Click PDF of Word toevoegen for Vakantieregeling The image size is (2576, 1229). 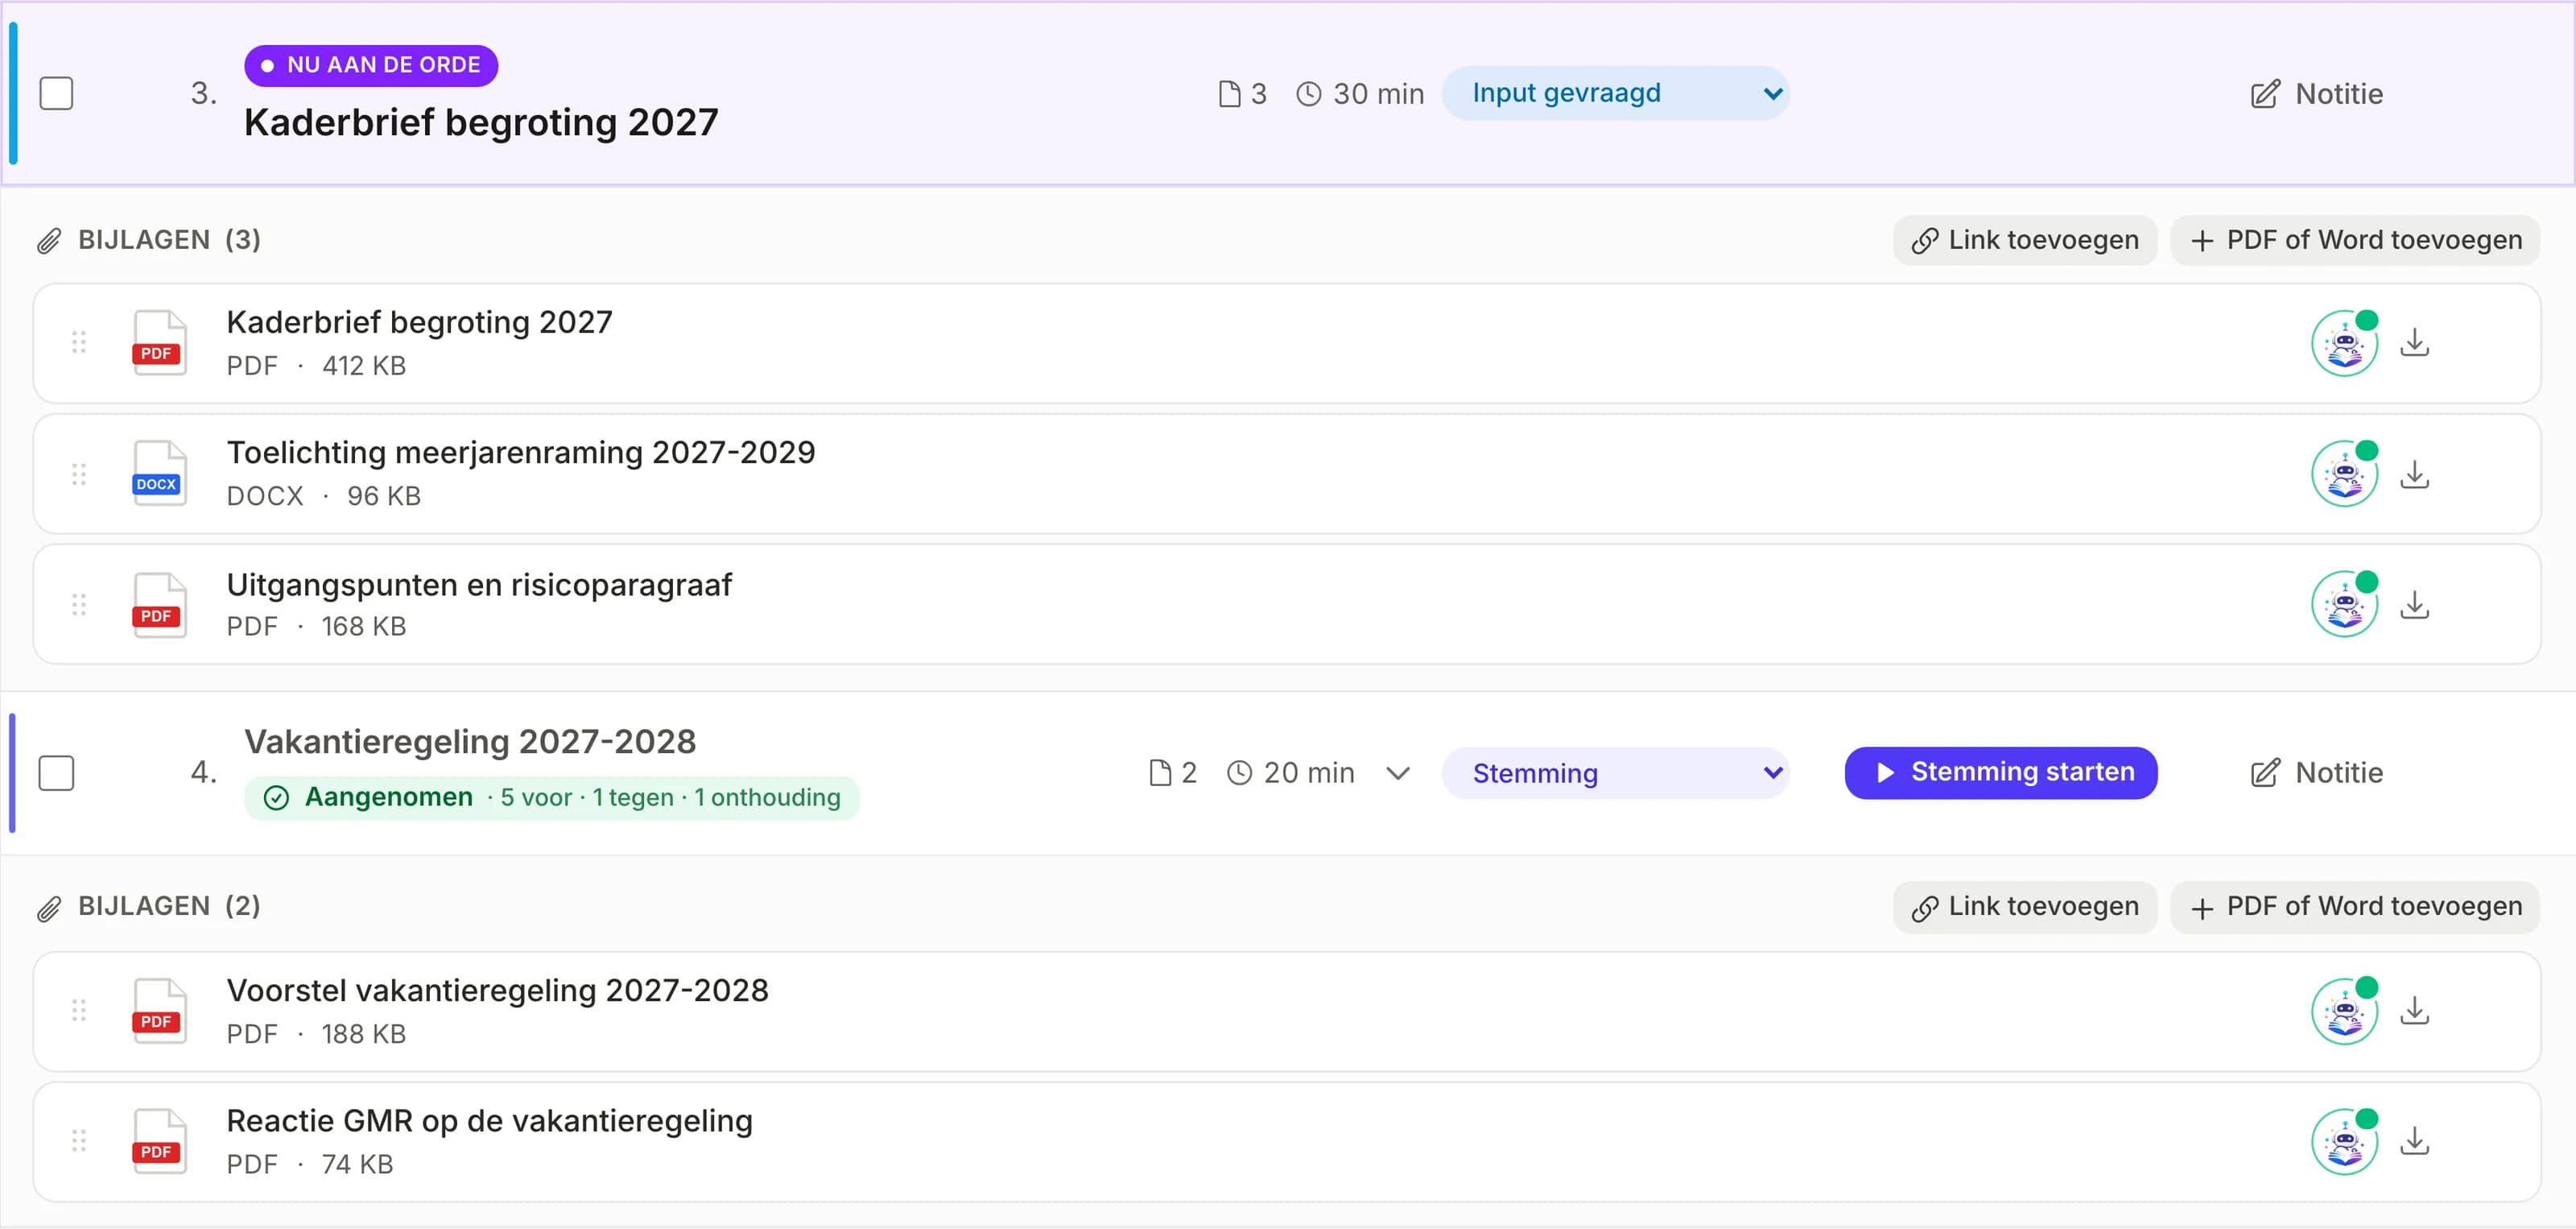[2355, 907]
